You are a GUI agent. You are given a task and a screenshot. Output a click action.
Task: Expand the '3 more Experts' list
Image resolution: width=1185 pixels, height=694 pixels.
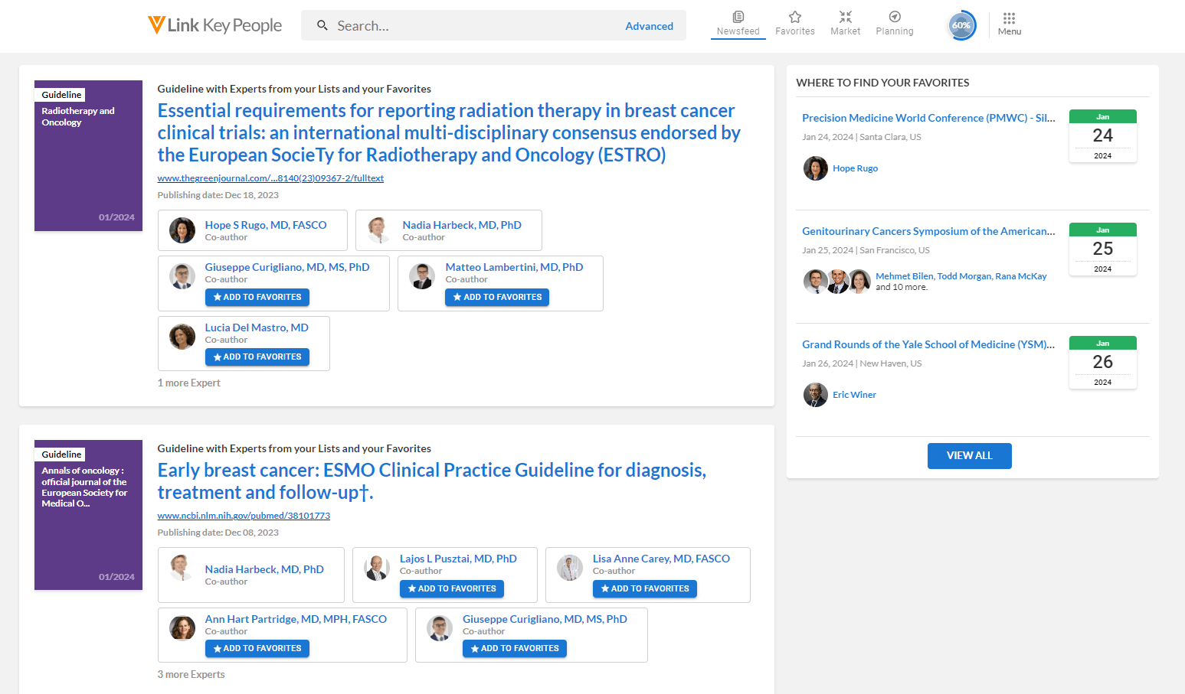click(191, 674)
